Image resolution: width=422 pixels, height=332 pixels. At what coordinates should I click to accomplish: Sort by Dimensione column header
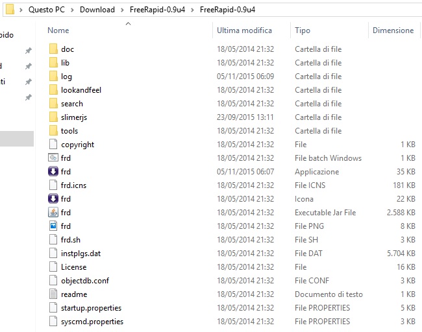pyautogui.click(x=393, y=30)
